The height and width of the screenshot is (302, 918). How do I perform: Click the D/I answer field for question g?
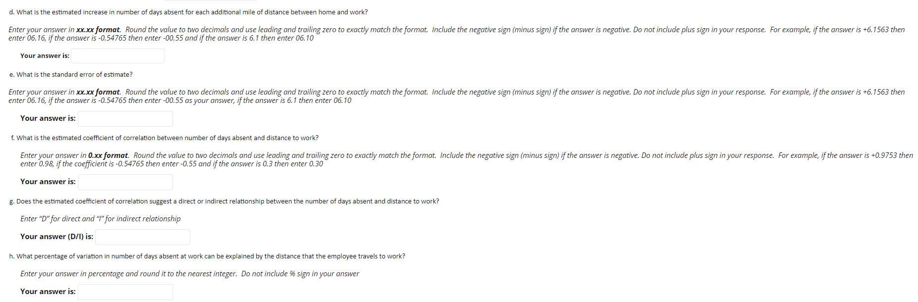(x=142, y=237)
